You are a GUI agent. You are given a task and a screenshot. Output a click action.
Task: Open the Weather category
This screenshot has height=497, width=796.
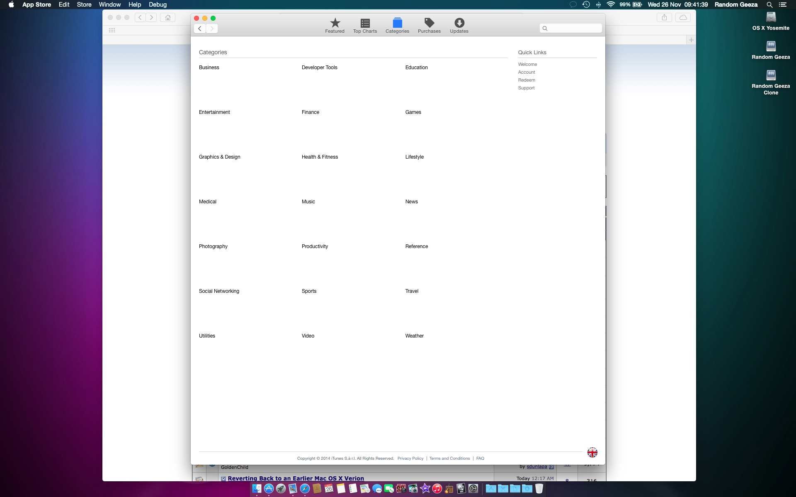point(414,336)
